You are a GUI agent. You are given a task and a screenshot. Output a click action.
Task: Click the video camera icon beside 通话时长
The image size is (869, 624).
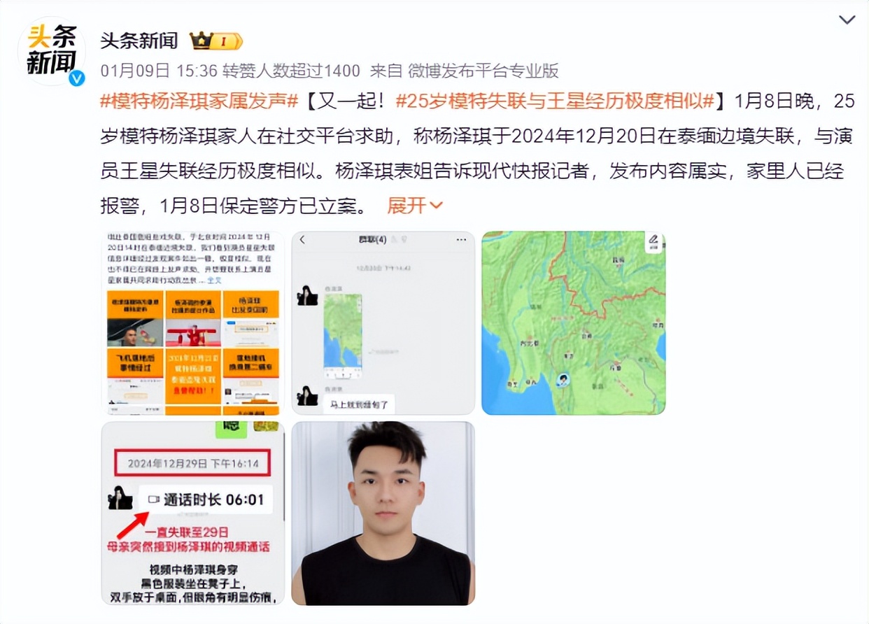click(x=154, y=499)
